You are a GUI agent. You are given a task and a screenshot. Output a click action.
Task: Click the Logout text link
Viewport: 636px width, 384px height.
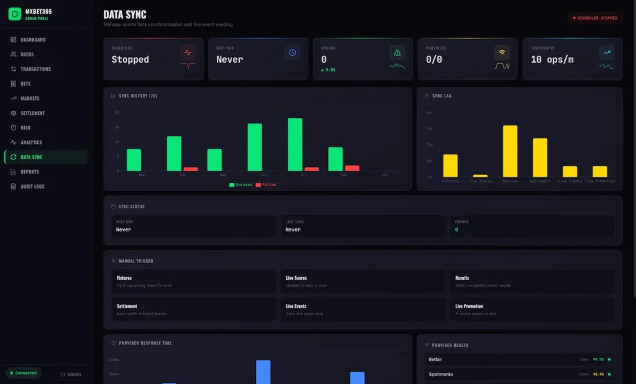75,375
